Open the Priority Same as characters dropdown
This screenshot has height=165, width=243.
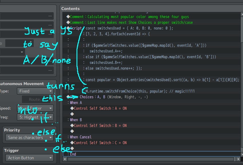(x=29, y=137)
